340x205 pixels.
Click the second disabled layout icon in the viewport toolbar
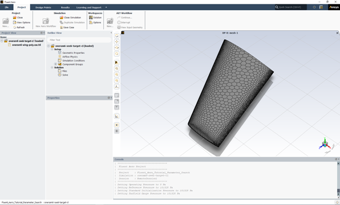[x=116, y=101]
